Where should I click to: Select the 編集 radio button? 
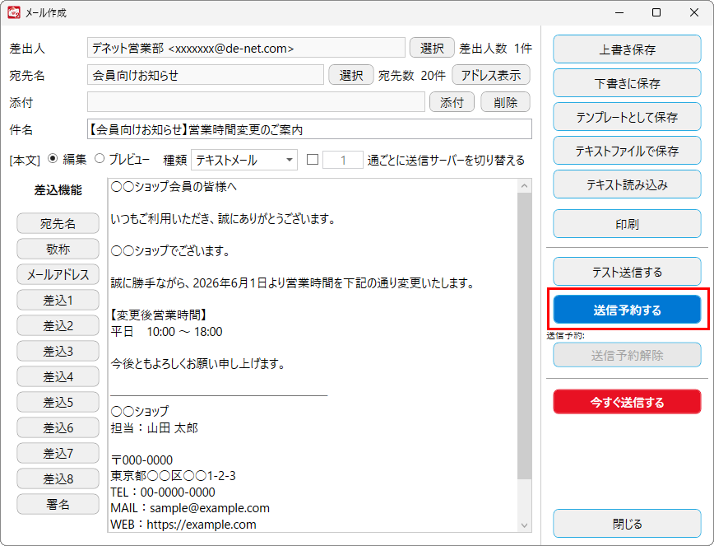(53, 159)
